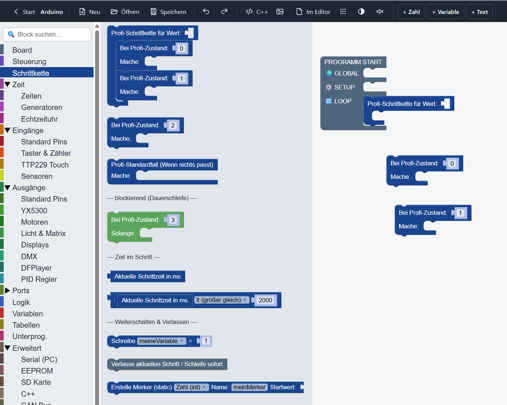The height and width of the screenshot is (405, 507).
Task: Collapse the Zeit category
Action: point(7,84)
